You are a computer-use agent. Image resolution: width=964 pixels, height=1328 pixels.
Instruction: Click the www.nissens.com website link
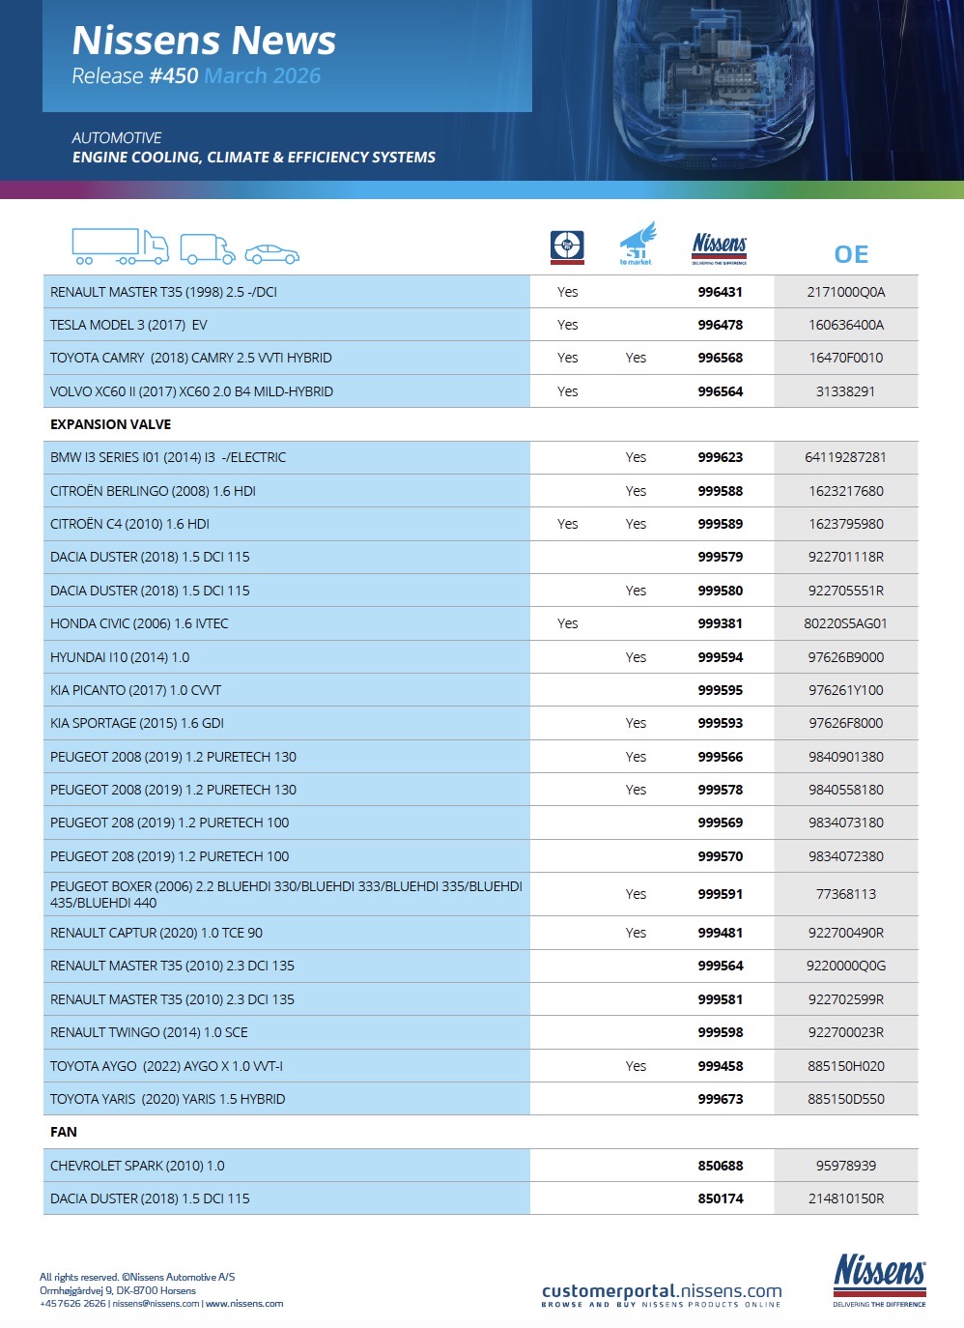pyautogui.click(x=244, y=1304)
